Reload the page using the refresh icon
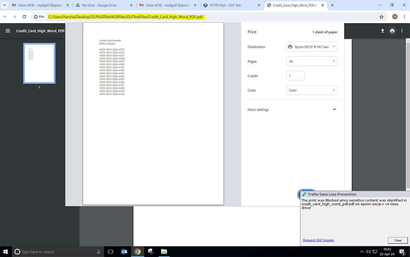This screenshot has height=257, width=410. point(24,17)
